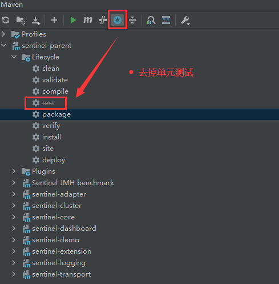Viewport: 279px width, 284px height.
Task: Click gear icon beside install
Action: [x=36, y=137]
